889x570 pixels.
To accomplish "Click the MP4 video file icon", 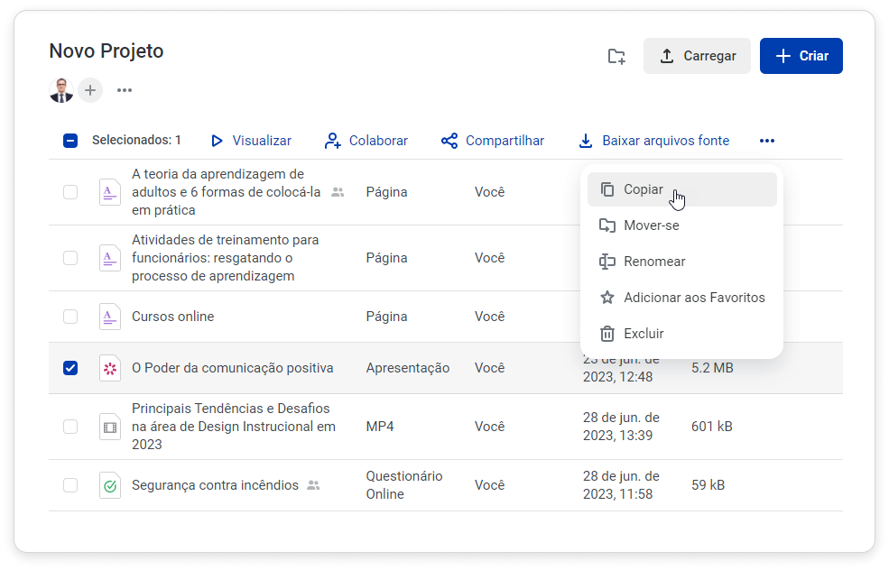I will click(x=110, y=427).
